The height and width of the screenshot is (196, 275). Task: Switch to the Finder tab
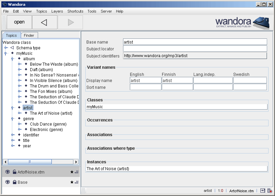pyautogui.click(x=29, y=35)
